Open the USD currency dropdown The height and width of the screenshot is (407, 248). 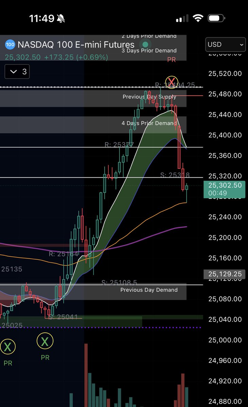point(226,44)
